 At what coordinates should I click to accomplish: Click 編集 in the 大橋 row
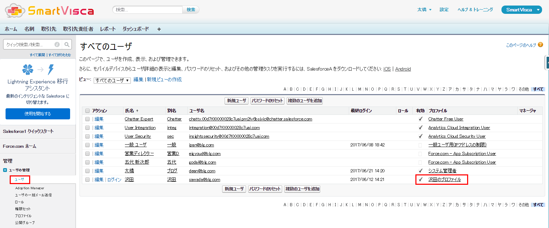(x=99, y=171)
